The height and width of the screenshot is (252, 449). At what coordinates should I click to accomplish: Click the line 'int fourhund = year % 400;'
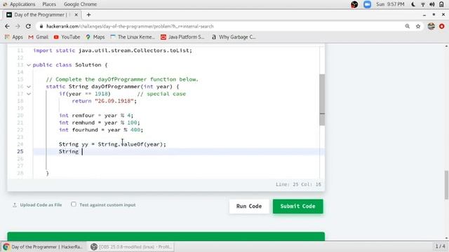[101, 130]
